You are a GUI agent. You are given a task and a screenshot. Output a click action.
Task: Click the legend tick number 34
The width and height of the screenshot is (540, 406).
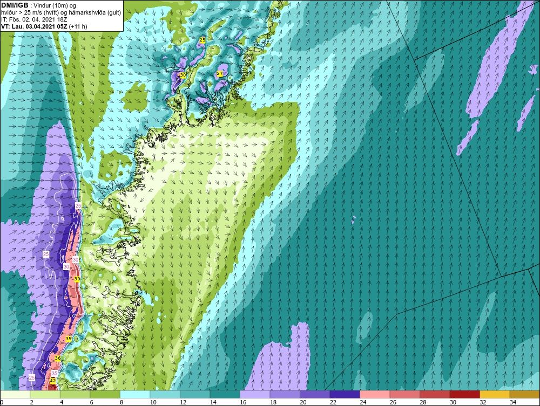point(513,402)
